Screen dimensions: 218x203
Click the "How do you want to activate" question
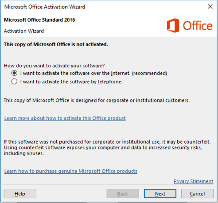[54, 66]
